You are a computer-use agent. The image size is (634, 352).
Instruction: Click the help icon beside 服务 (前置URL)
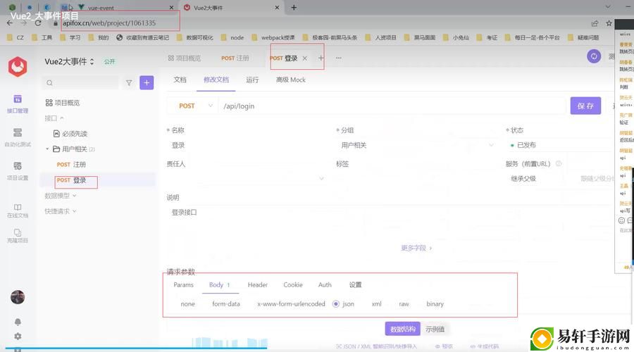pos(559,163)
